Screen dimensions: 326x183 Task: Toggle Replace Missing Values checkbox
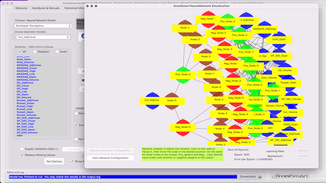(22, 155)
